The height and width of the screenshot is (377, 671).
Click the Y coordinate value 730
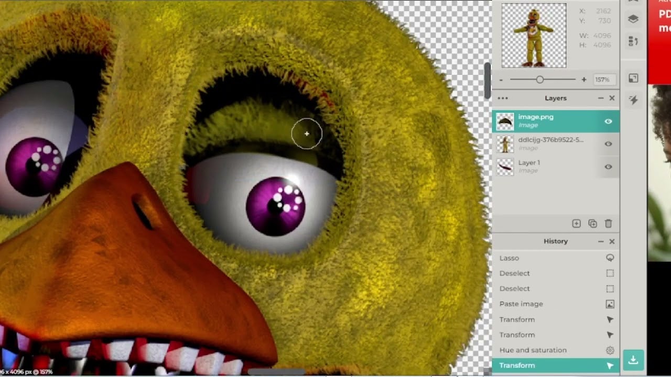pyautogui.click(x=604, y=21)
